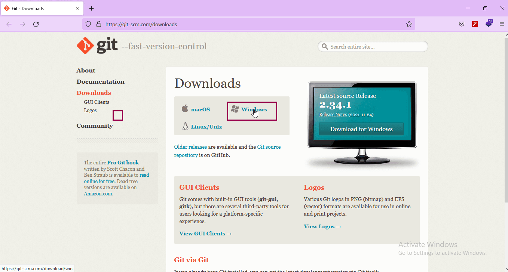Click the --fast-version-control tagline
This screenshot has height=272, width=508.
(x=164, y=46)
